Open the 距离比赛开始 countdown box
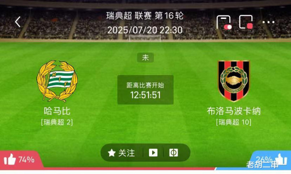 146,90
